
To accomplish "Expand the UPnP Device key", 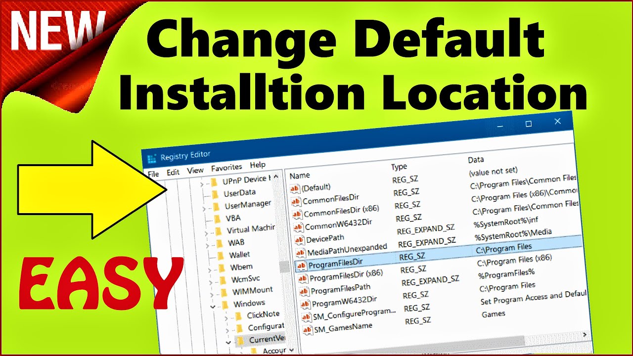I will [202, 183].
